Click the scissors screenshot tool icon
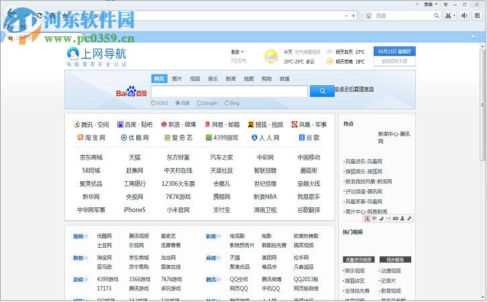This screenshot has height=302, width=487. coord(447,15)
